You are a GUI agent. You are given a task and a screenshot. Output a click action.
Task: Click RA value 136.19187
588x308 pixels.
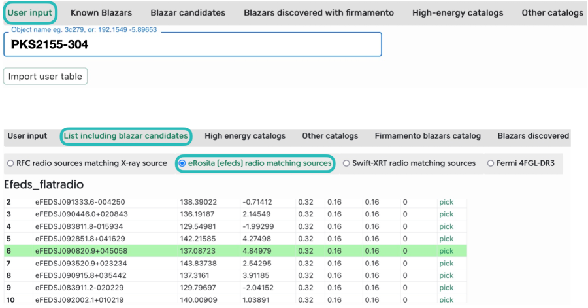(x=197, y=214)
